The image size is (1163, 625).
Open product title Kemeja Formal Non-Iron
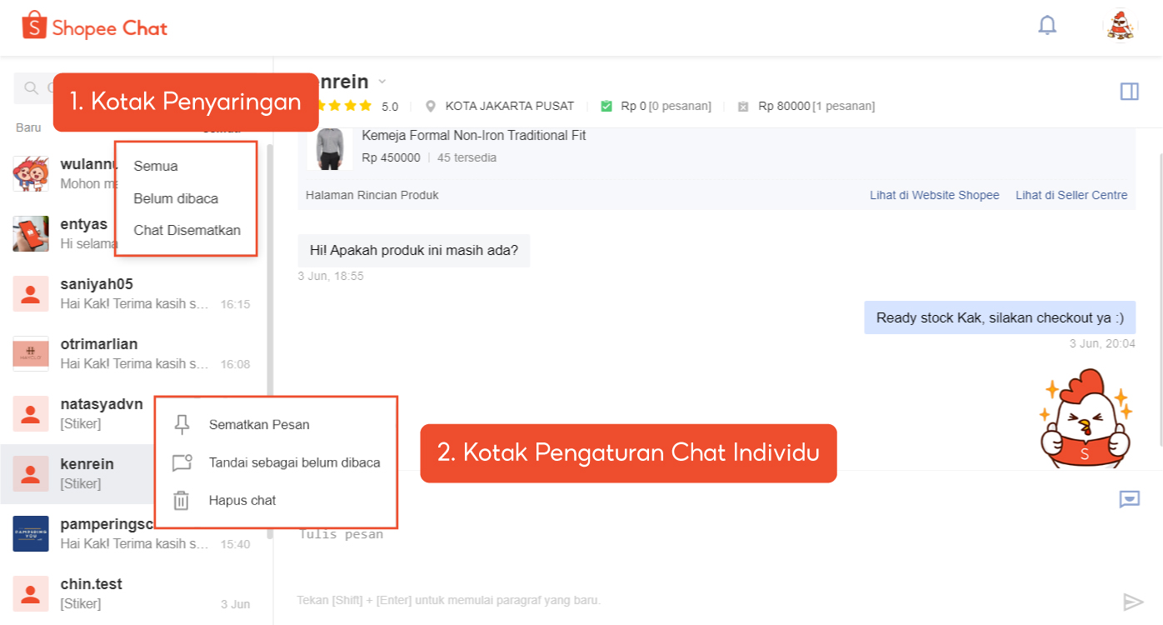click(474, 135)
